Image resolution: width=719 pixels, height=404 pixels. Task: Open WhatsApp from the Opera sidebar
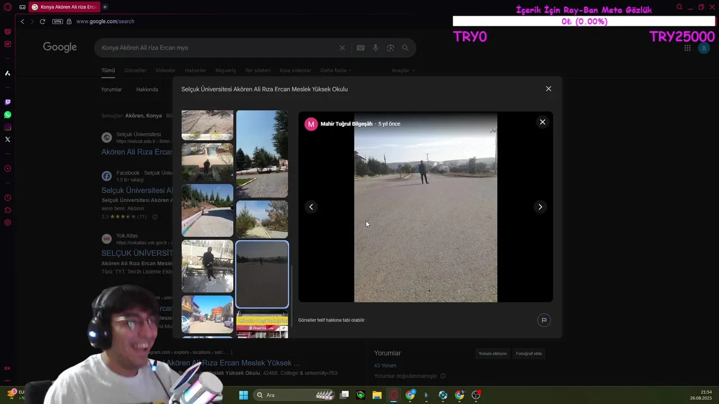(7, 114)
